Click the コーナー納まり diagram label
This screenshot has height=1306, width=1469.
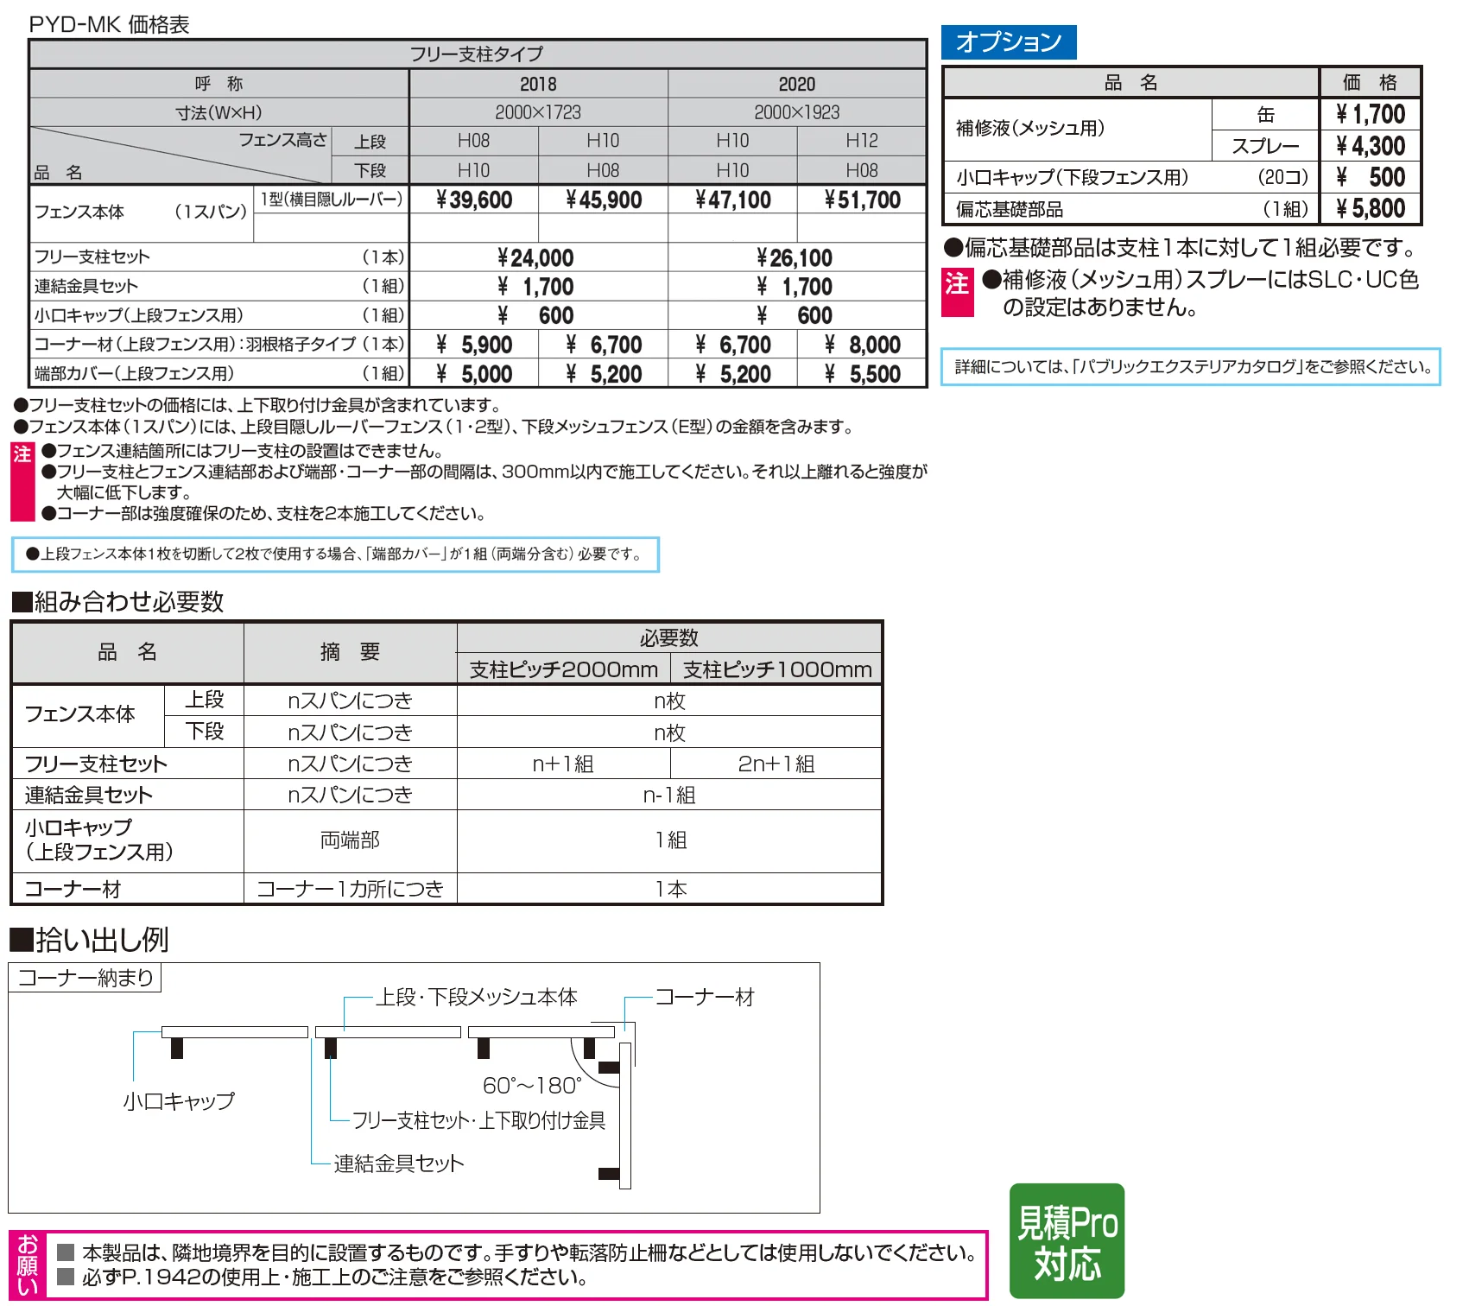pyautogui.click(x=85, y=978)
